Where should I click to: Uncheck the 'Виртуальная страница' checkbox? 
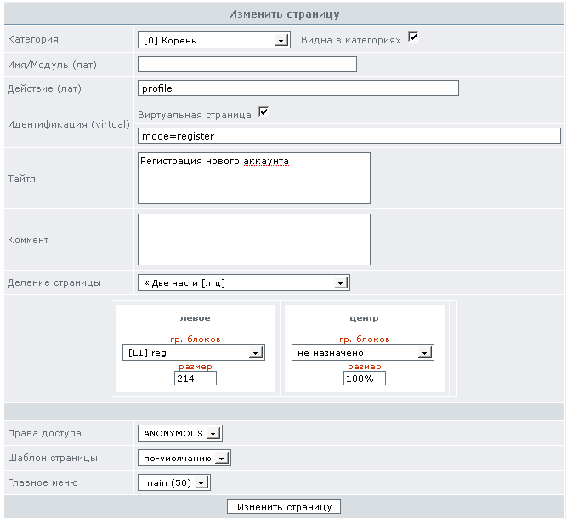click(x=264, y=111)
